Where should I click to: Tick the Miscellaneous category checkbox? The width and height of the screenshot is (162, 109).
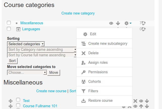[9, 23]
